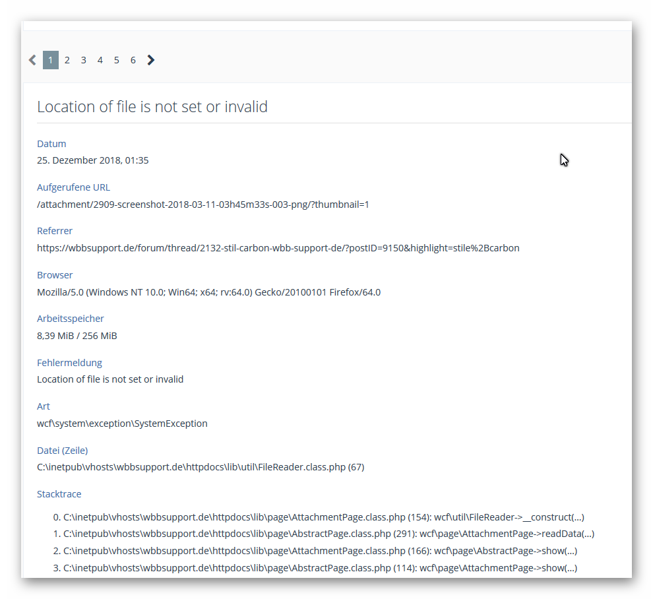The image size is (653, 599).
Task: Click the memory value "8,39 MiB / 256 MiB"
Action: click(77, 336)
